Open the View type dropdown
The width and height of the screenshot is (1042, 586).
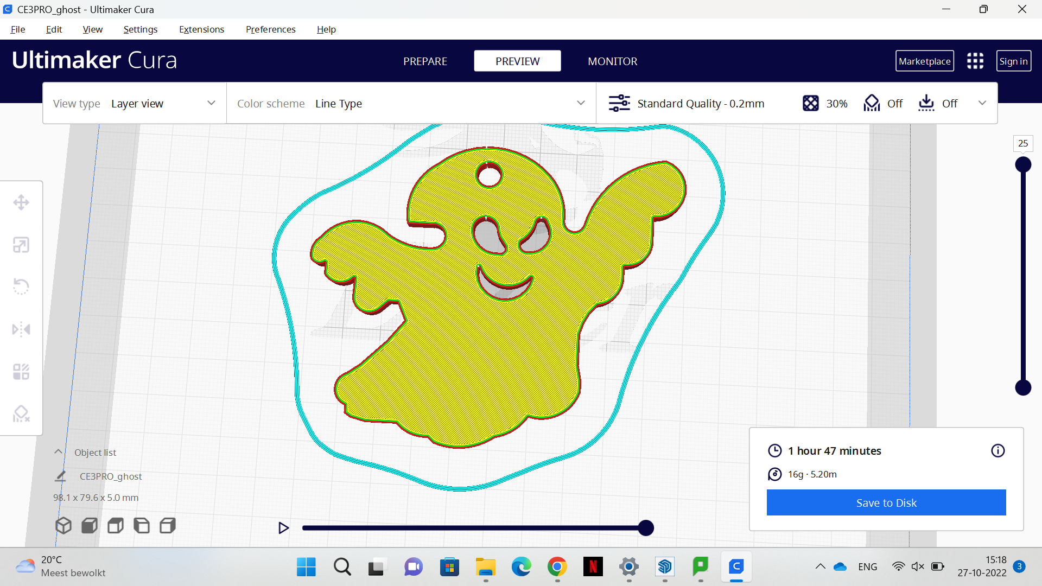(135, 103)
